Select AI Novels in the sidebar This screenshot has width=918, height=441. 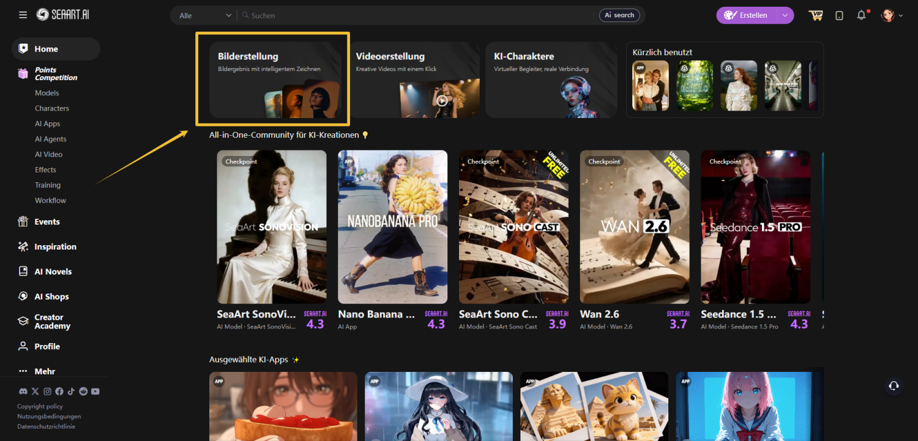pos(53,272)
